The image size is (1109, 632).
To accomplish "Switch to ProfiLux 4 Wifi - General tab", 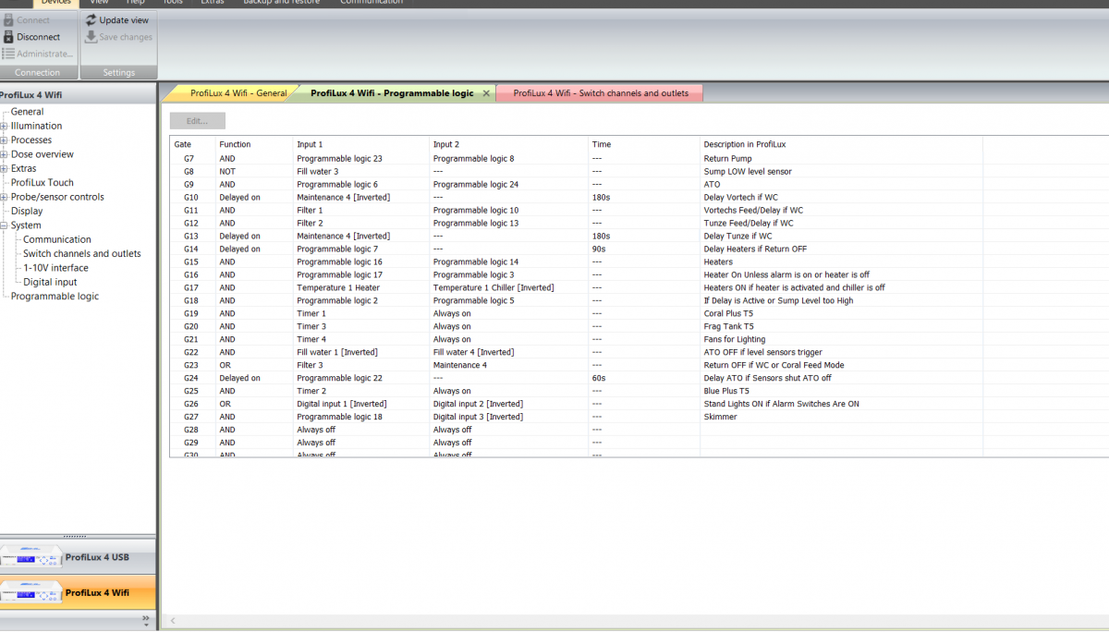I will (238, 93).
